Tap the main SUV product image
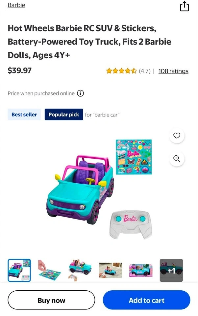Image resolution: width=198 pixels, height=316 pixels. (x=81, y=190)
